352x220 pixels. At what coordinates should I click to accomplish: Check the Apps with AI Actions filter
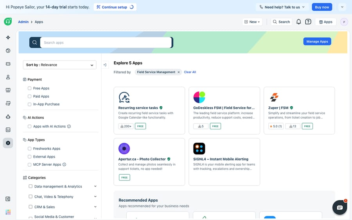coord(29,127)
